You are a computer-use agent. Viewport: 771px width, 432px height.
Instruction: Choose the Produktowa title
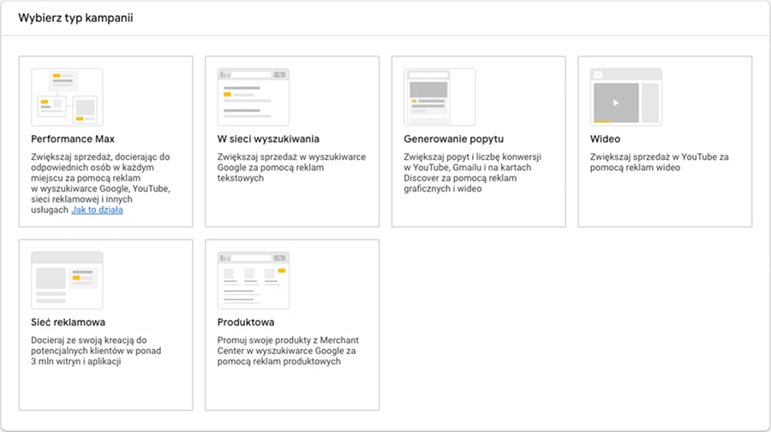[x=246, y=322]
